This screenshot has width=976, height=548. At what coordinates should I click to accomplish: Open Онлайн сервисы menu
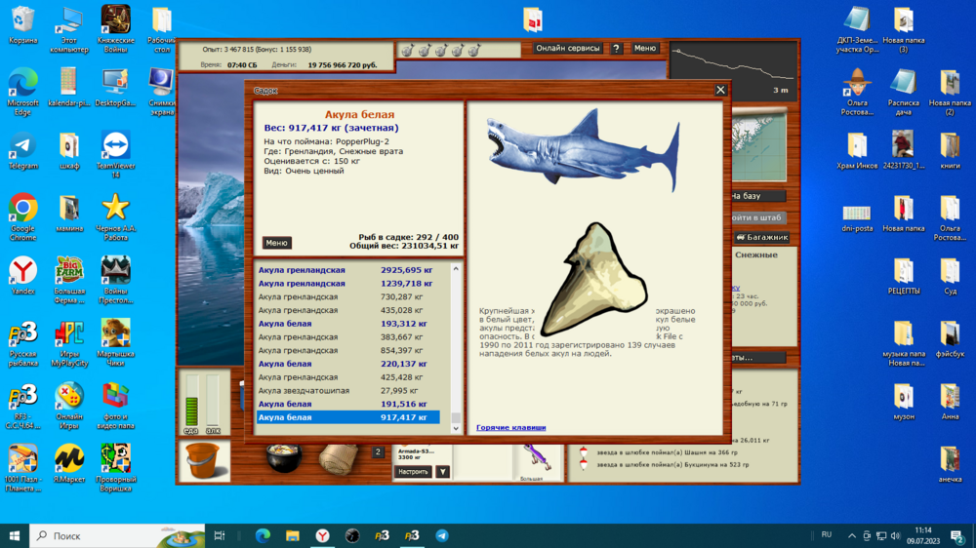(x=568, y=48)
